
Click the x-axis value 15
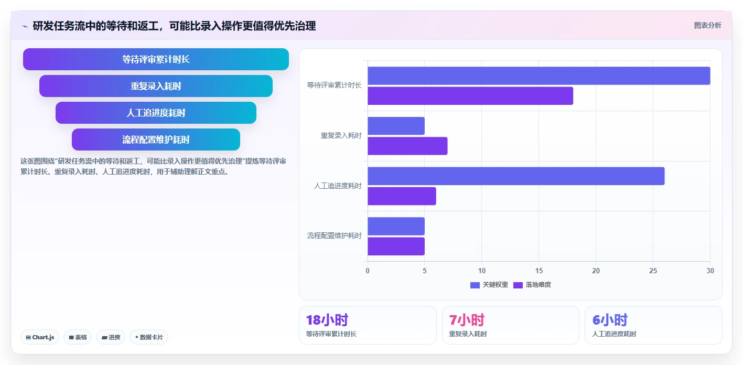(539, 271)
